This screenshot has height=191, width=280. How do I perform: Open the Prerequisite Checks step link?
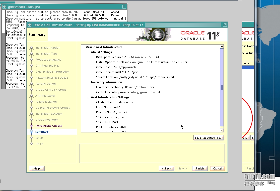point(49,126)
